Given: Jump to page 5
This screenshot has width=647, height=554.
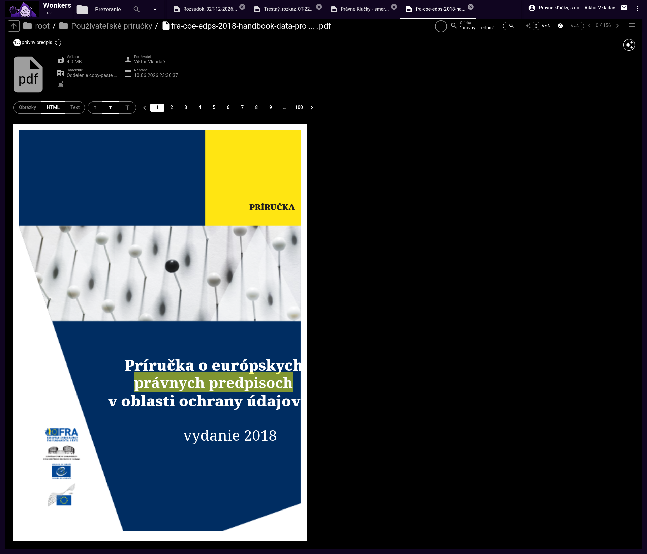Looking at the screenshot, I should (214, 107).
